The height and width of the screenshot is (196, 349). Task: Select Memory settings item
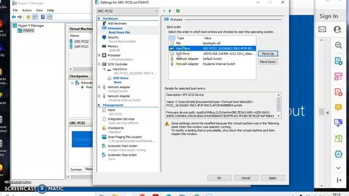point(113,46)
